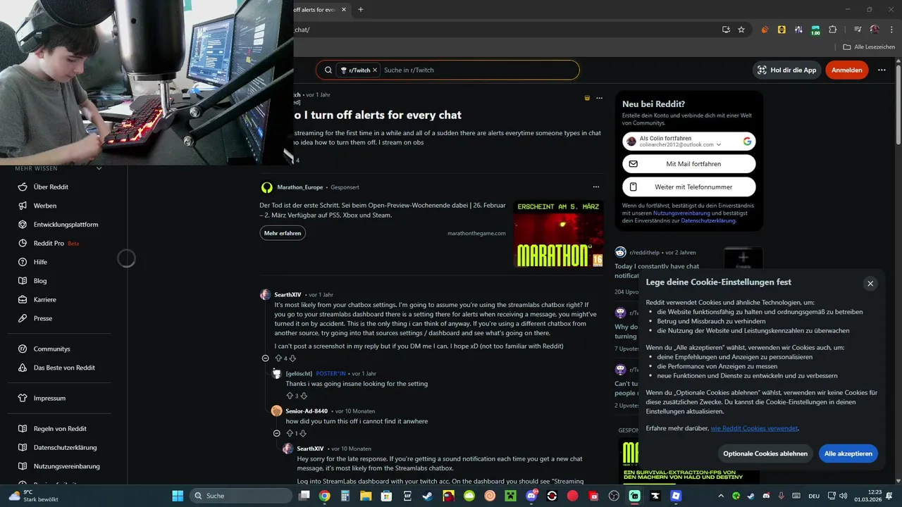
Task: Click Mehr erfahren on the Marathon ad
Action: pyautogui.click(x=283, y=233)
